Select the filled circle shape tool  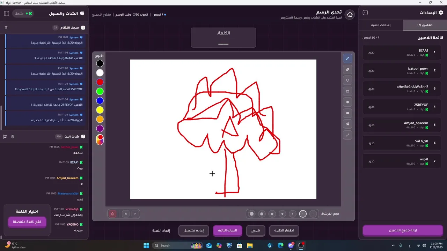pyautogui.click(x=347, y=102)
